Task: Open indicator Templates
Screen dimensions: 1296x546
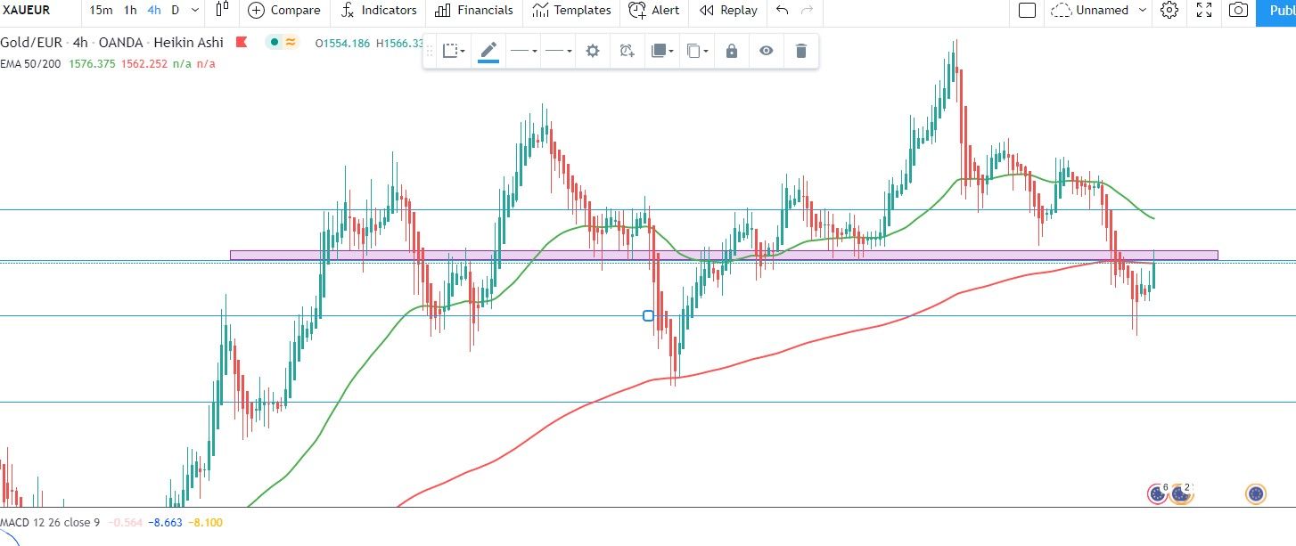Action: (x=571, y=11)
